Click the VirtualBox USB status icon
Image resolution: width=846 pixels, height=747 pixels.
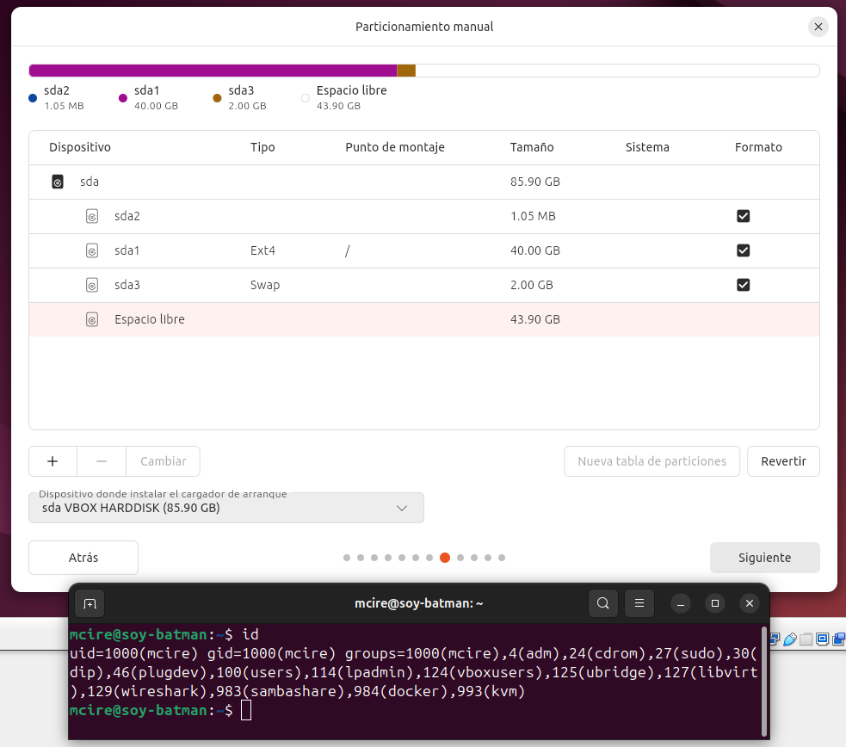(790, 639)
